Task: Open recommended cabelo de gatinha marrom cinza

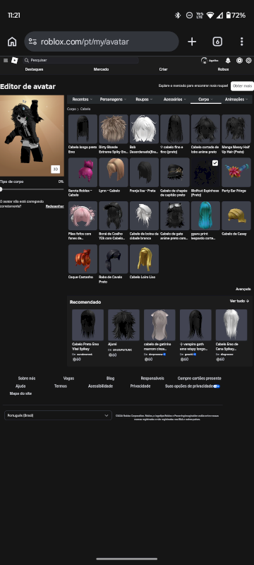Action: click(x=159, y=325)
